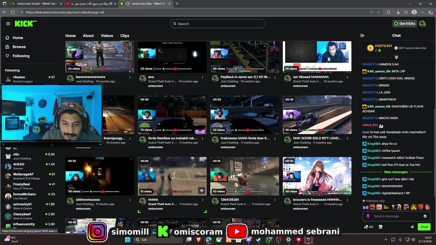Play the hrabnaaaa hhhhh ferda clip thumbnail
Screen dimensions: 436x245
click(245, 115)
